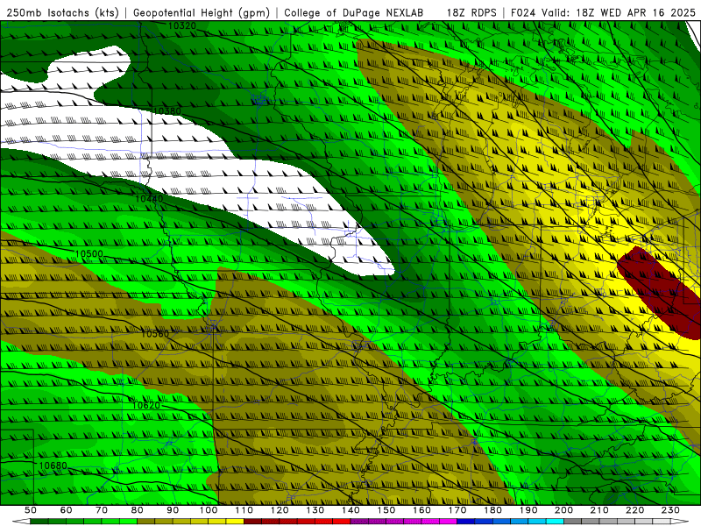Click the 60 value on the color scale
The width and height of the screenshot is (701, 526).
[x=67, y=510]
